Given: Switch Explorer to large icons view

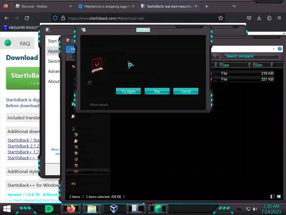Looking at the screenshot, I should (279, 197).
